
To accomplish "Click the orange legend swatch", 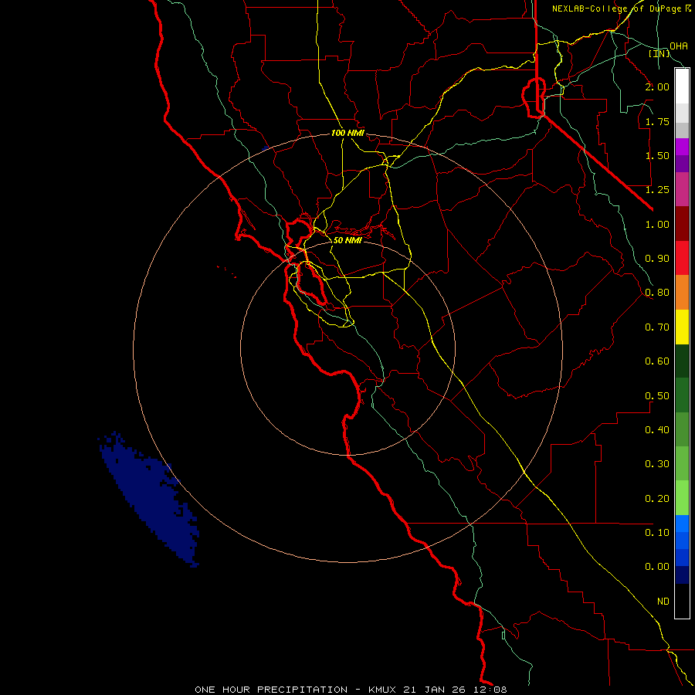I will [x=682, y=293].
